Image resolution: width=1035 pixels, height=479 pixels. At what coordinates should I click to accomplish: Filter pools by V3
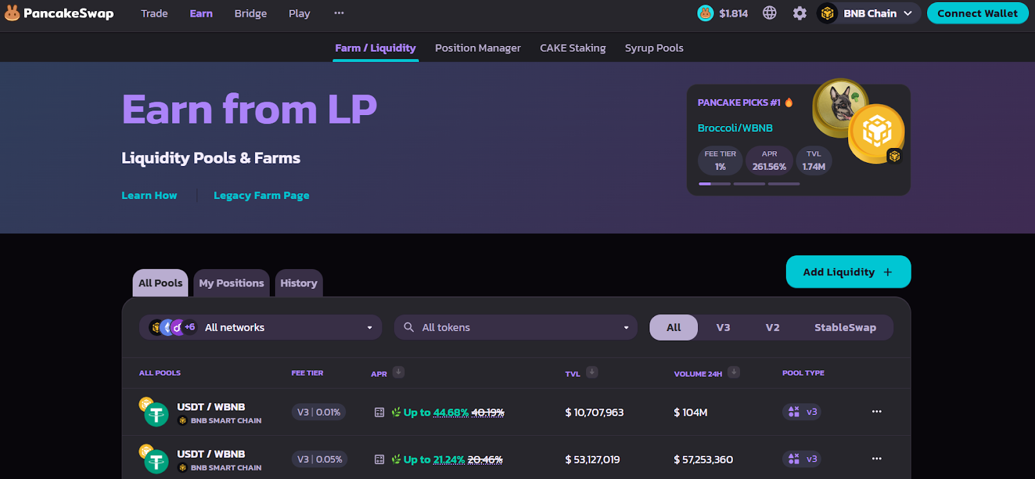click(x=723, y=327)
